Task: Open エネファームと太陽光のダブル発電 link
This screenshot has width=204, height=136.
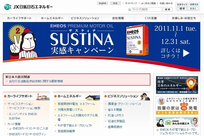Action: (78, 117)
